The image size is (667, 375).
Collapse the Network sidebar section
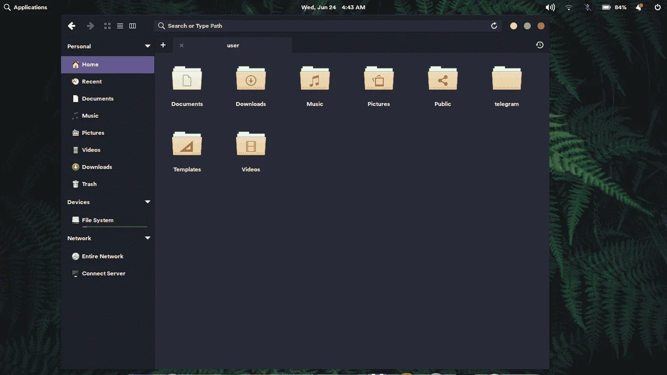click(x=147, y=238)
